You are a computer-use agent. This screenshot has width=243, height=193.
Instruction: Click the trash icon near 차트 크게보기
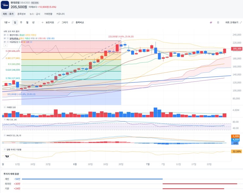[x=218, y=23]
